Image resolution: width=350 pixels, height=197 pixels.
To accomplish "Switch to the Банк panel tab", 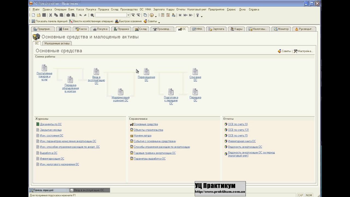I will (64, 29).
